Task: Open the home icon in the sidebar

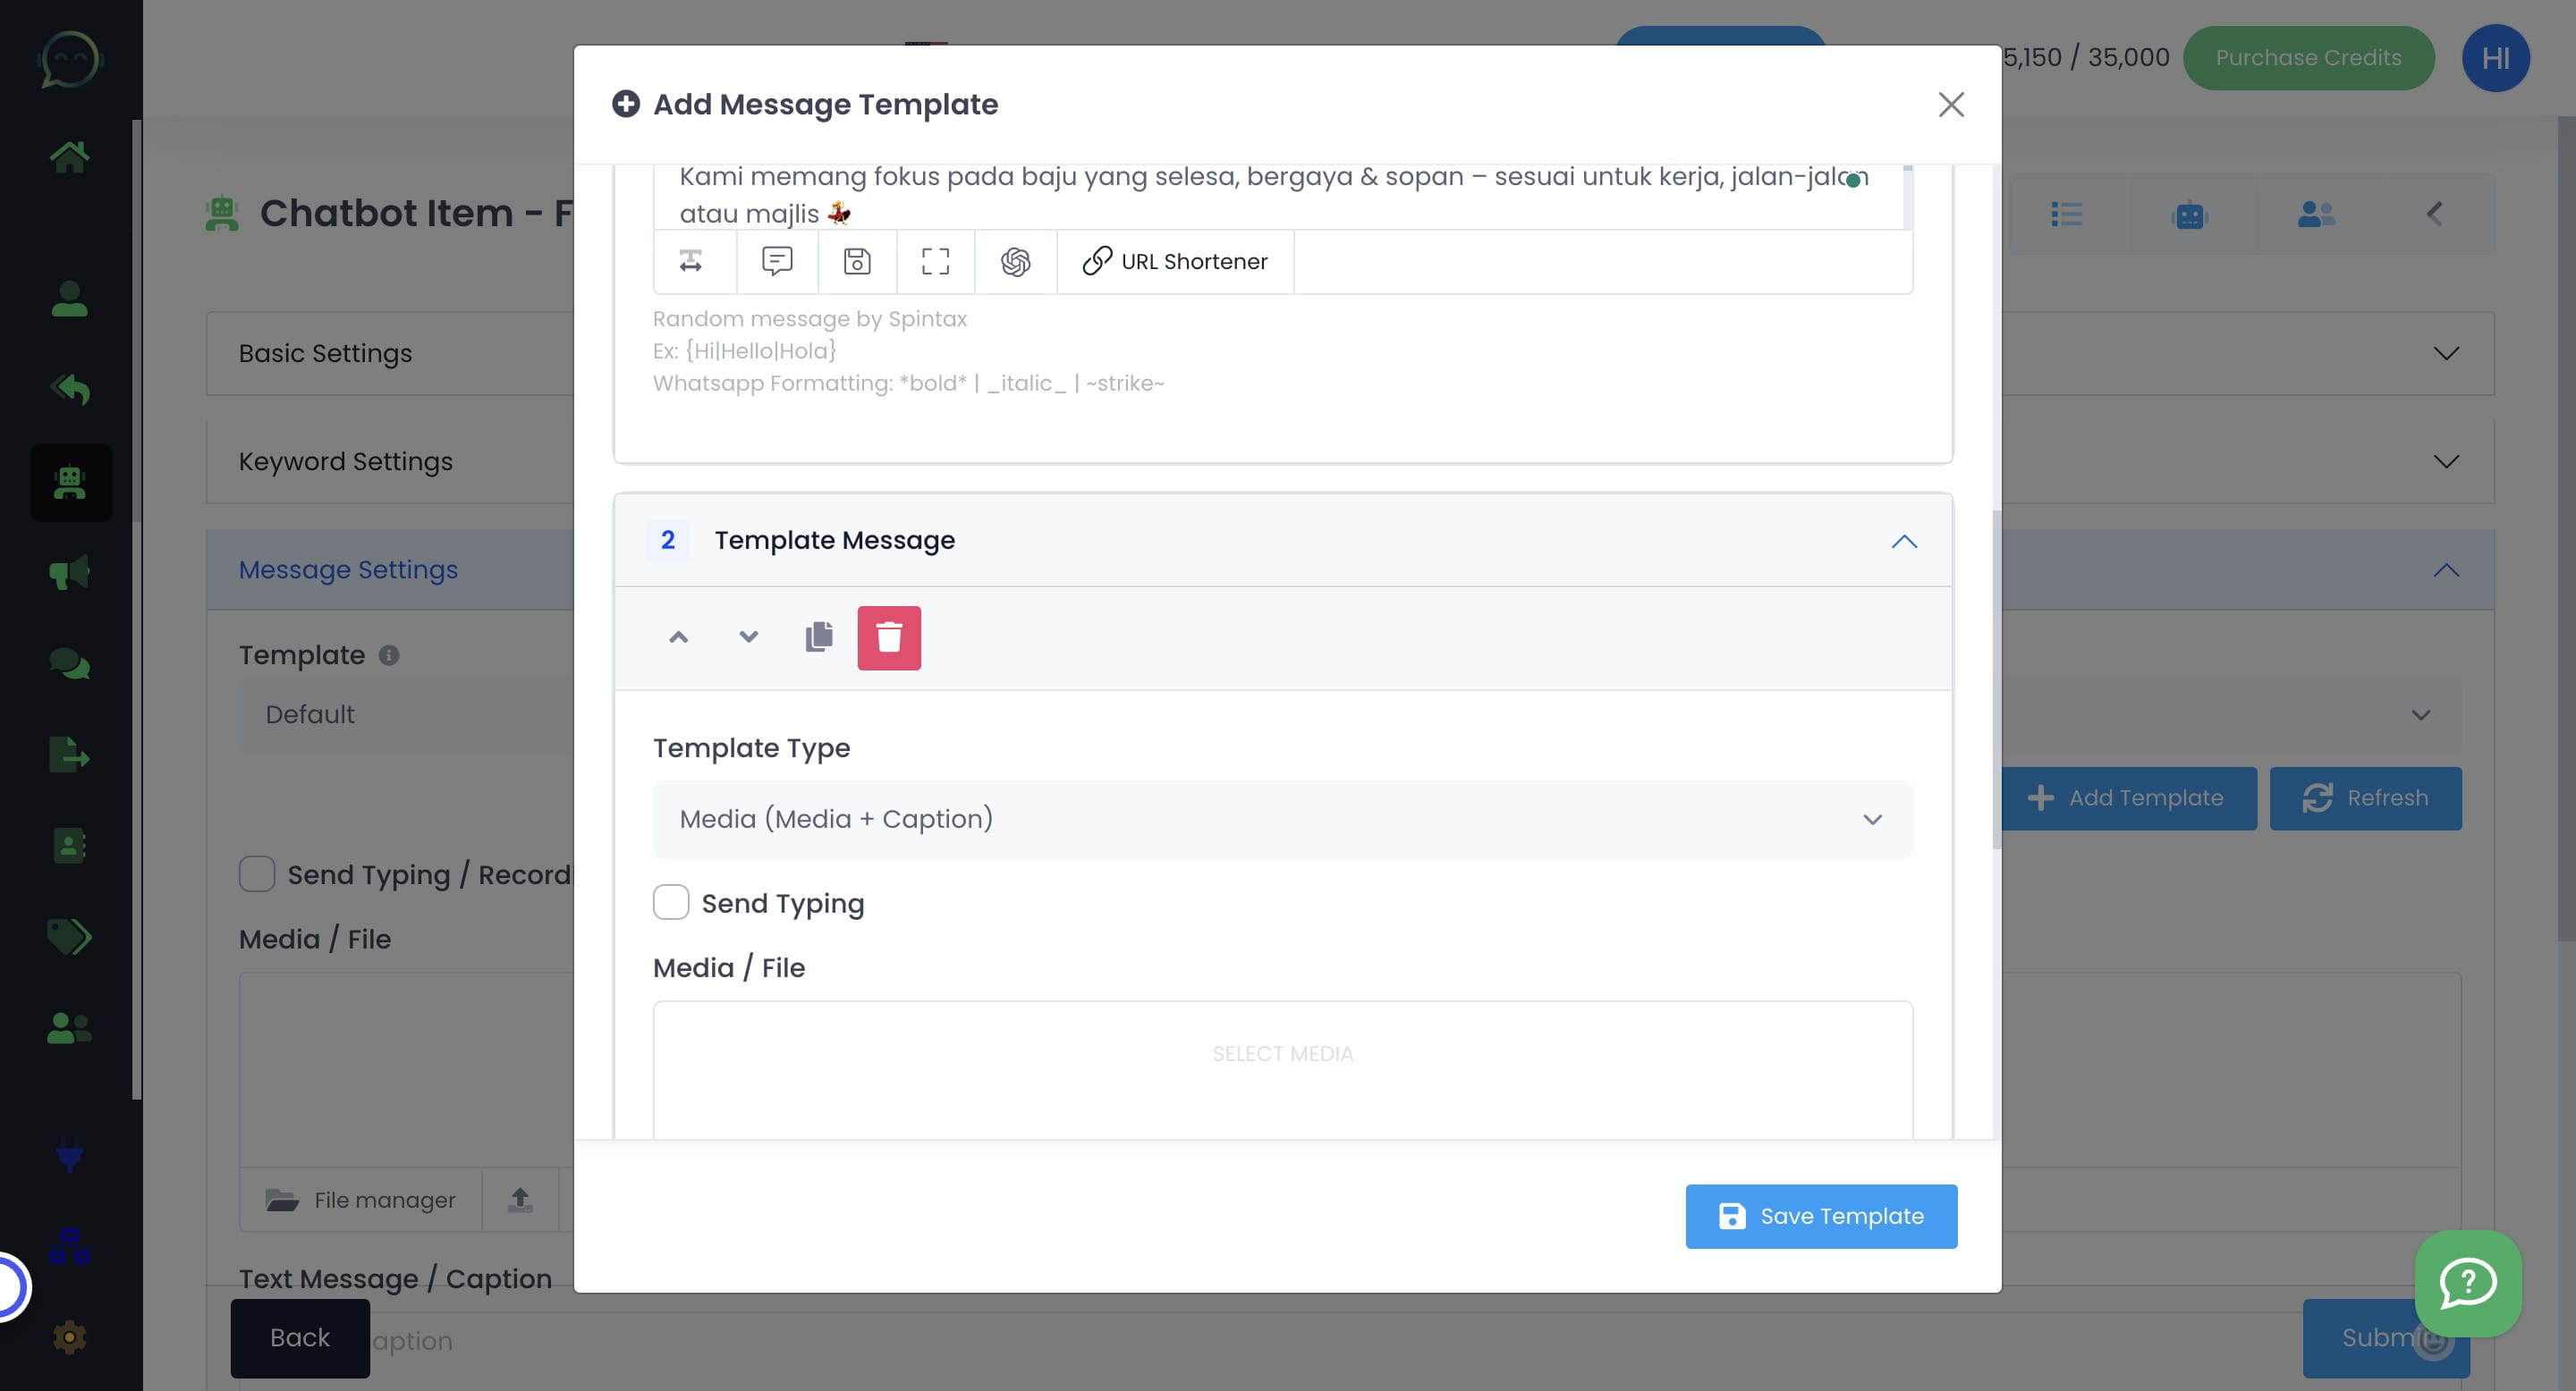Action: [x=70, y=156]
